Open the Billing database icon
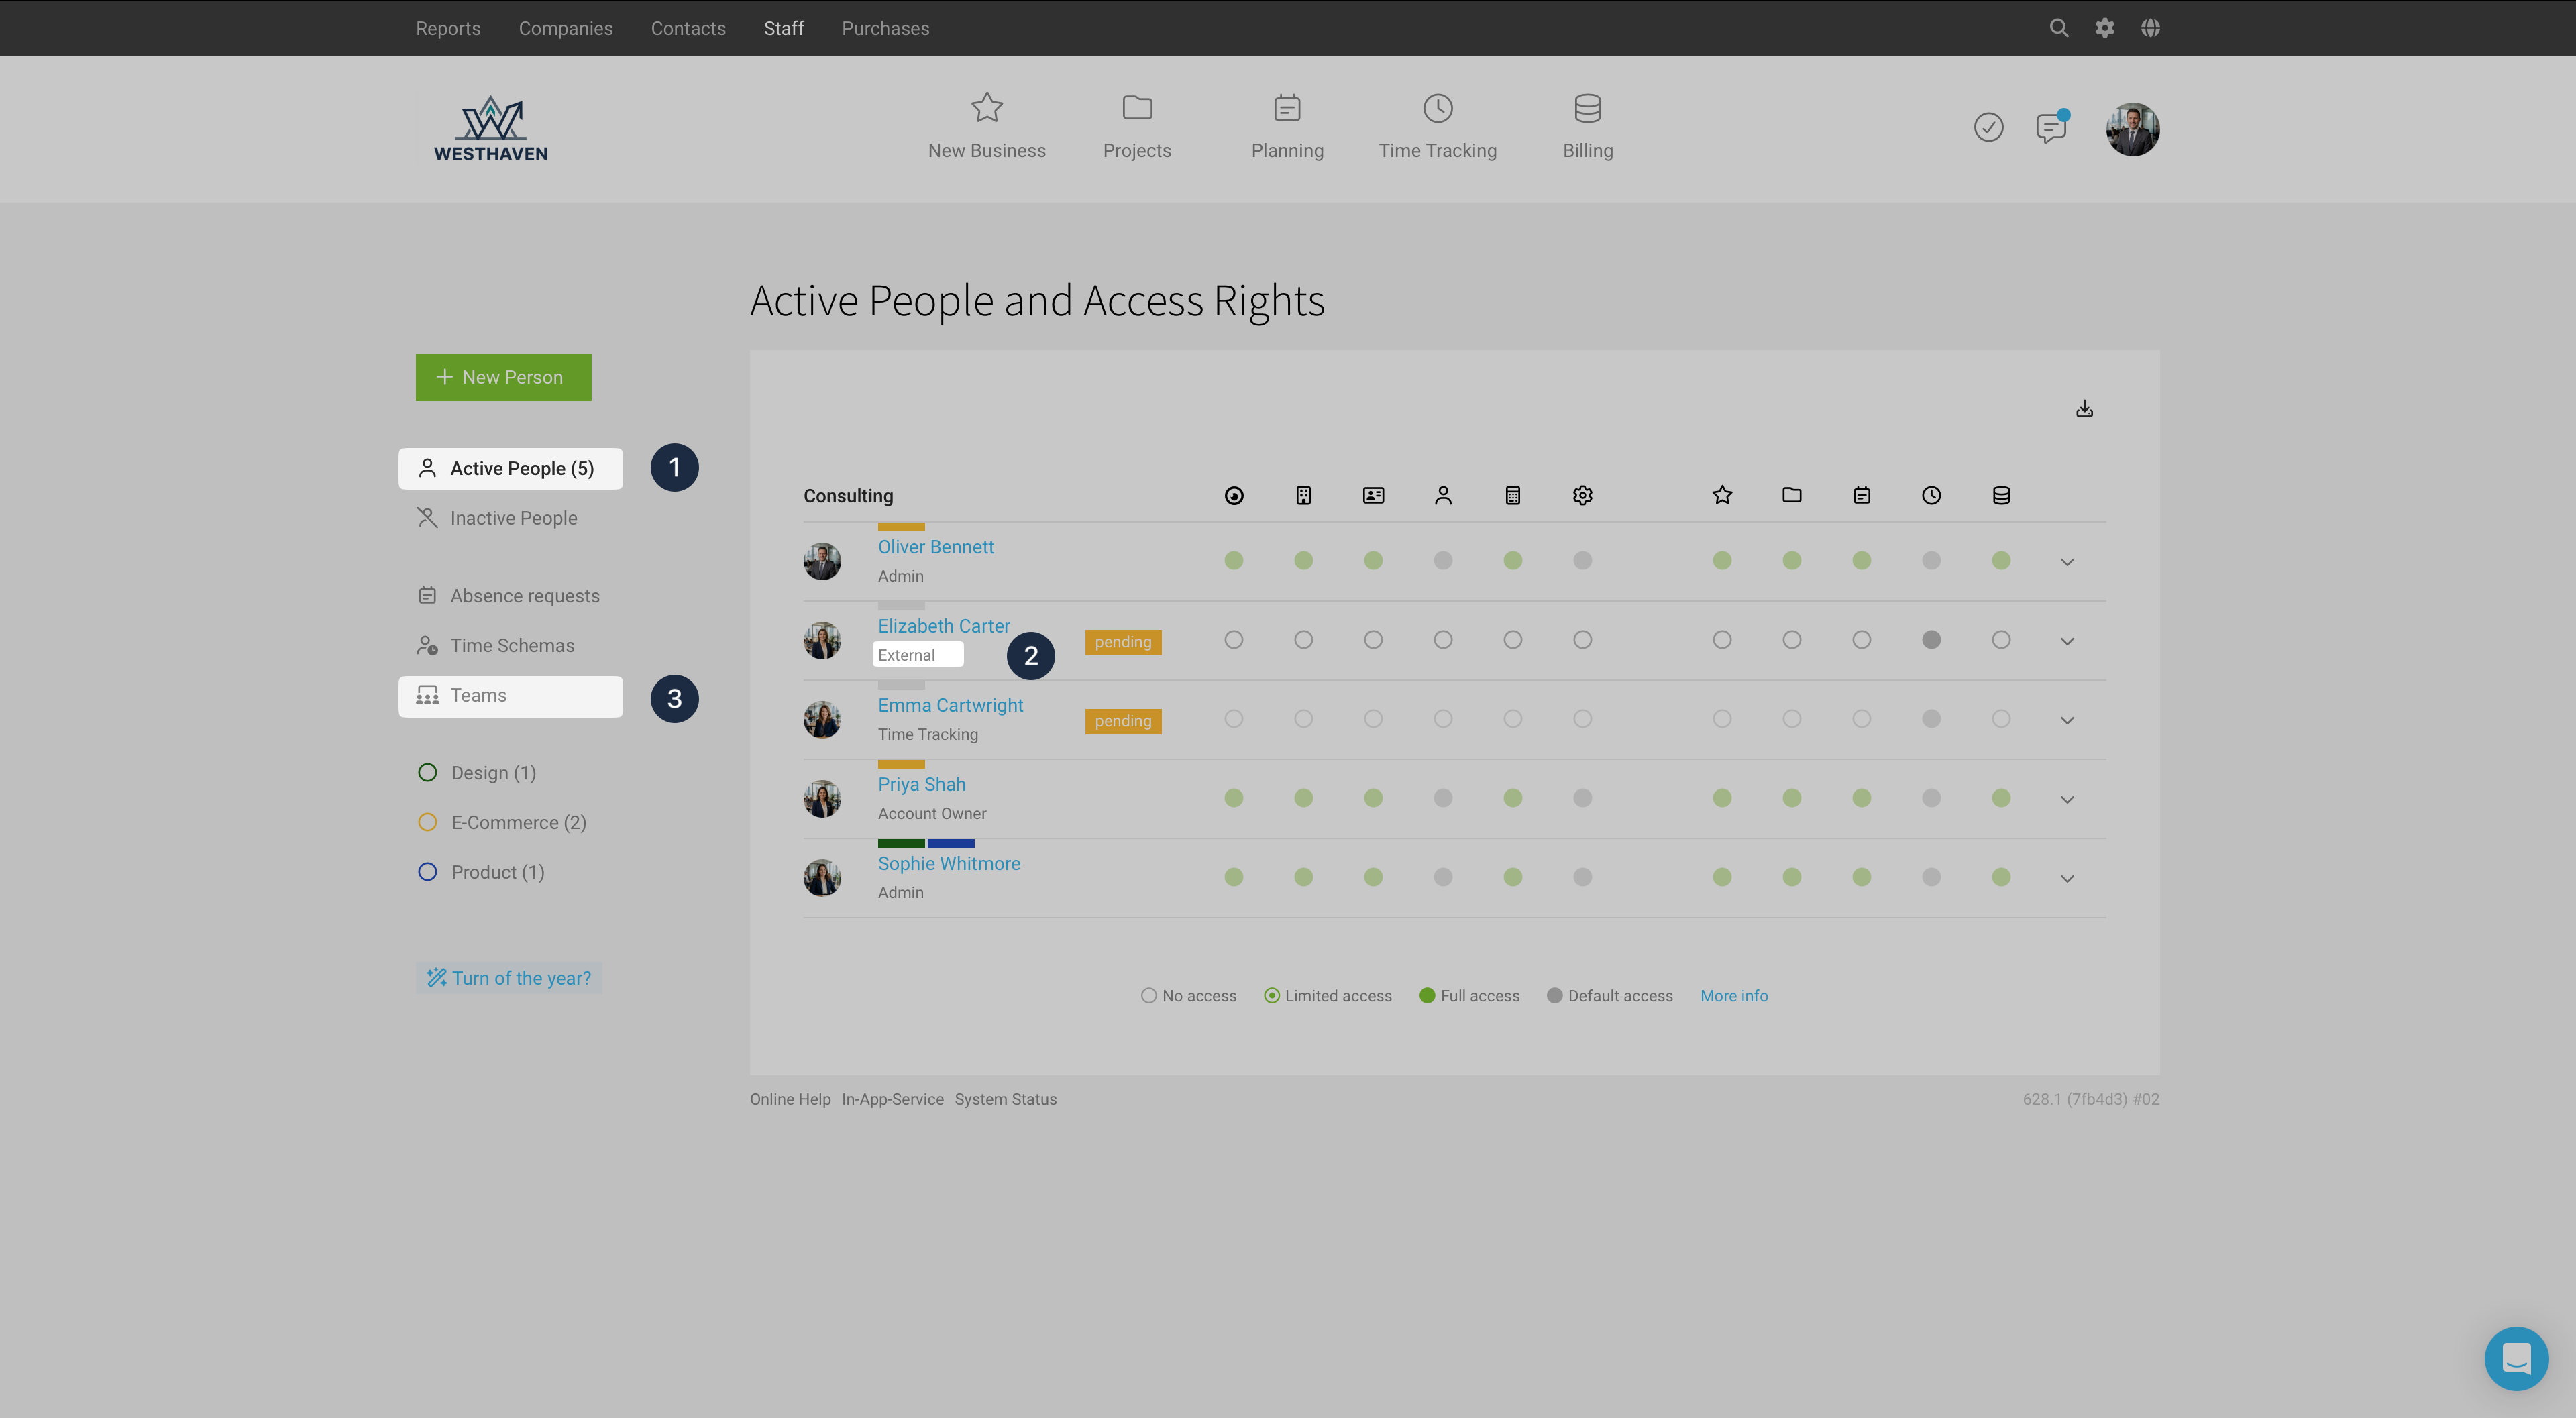This screenshot has width=2576, height=1418. click(1587, 108)
